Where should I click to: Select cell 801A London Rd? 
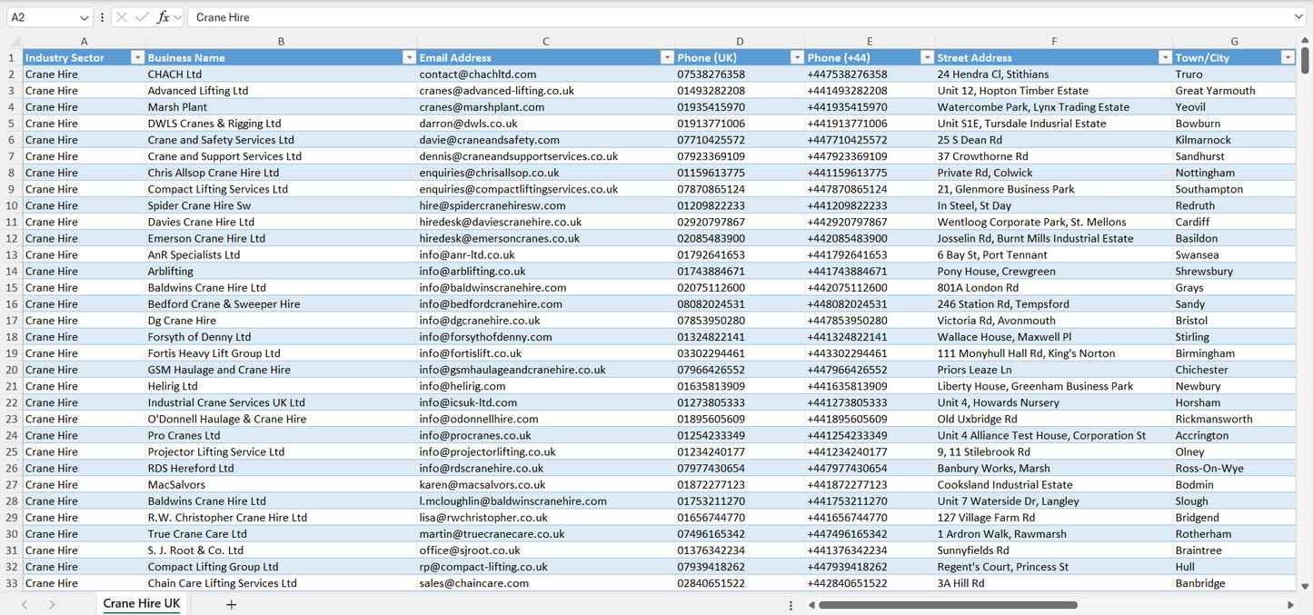pos(1054,287)
